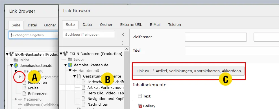Click page icon beside Nachrichten
279x109 pixels.
(84, 105)
